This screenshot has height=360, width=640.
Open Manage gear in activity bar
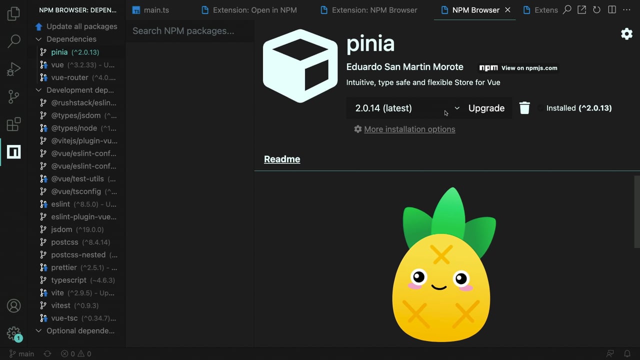(x=14, y=333)
